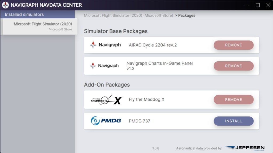Select Microsoft Flight Simulator (2020) in sidebar
Image resolution: width=273 pixels, height=153 pixels.
point(40,26)
